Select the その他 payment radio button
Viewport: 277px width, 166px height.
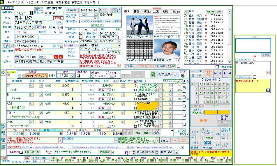pyautogui.click(x=107, y=73)
